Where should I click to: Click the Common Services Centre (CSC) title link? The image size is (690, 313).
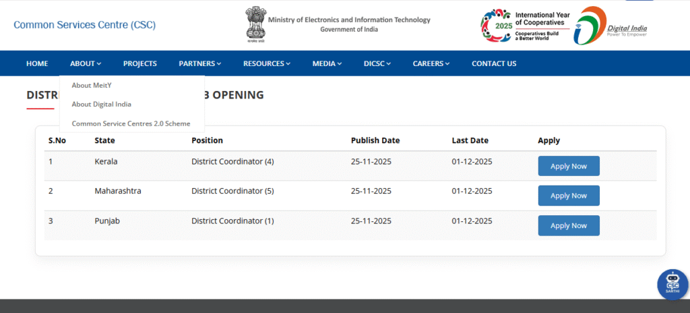pos(84,25)
